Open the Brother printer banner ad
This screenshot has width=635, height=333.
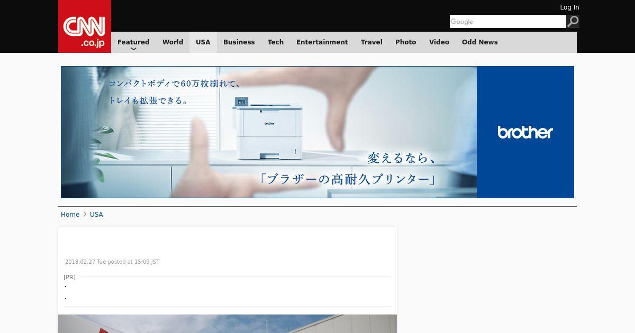(x=317, y=132)
